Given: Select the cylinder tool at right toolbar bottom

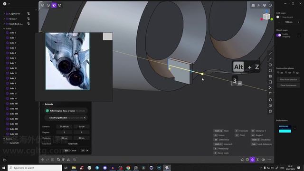Looking at the screenshot, I should coord(270,111).
